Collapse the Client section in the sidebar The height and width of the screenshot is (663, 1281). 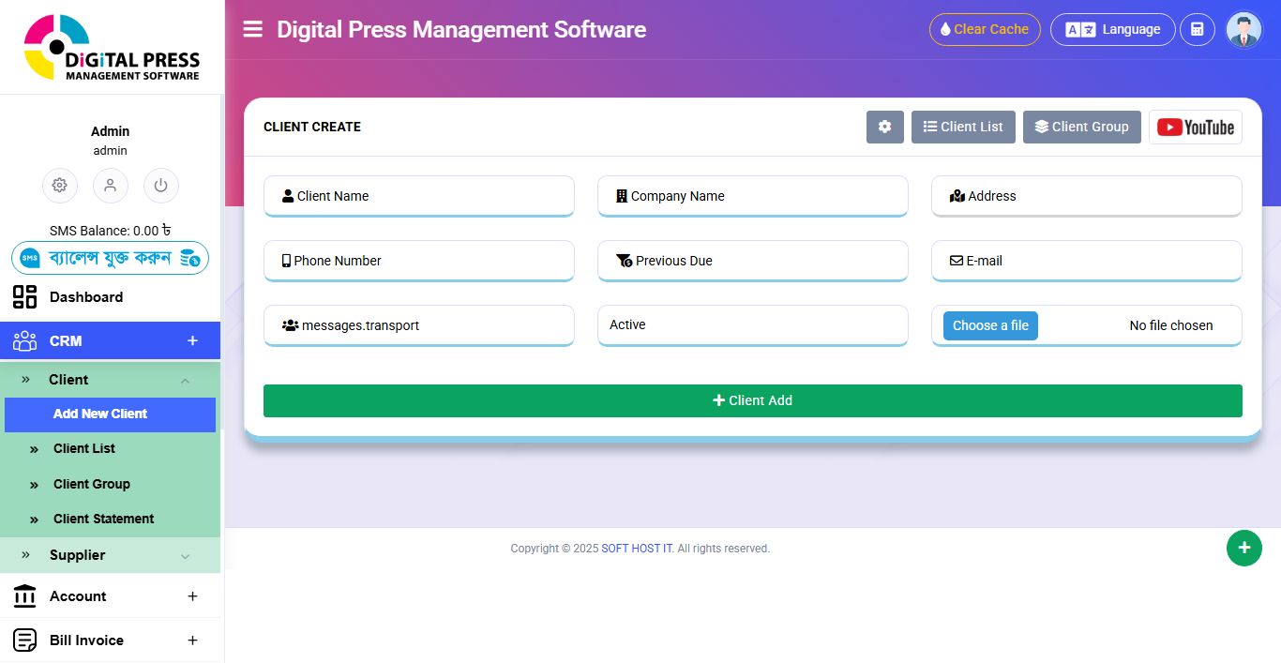pyautogui.click(x=185, y=380)
